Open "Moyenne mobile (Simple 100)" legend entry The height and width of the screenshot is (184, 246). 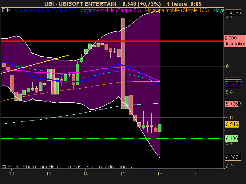point(177,10)
